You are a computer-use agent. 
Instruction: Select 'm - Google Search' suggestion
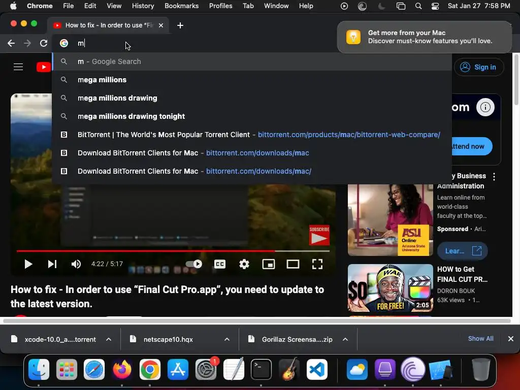coord(252,61)
